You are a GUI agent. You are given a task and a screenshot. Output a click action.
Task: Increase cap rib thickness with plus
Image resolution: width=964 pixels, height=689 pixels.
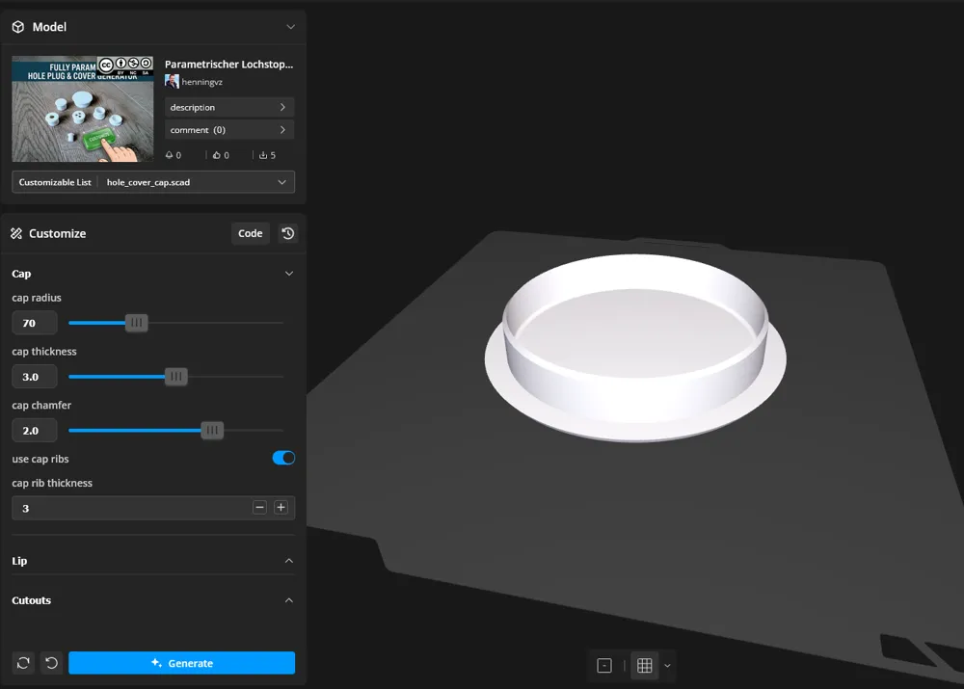coord(281,507)
